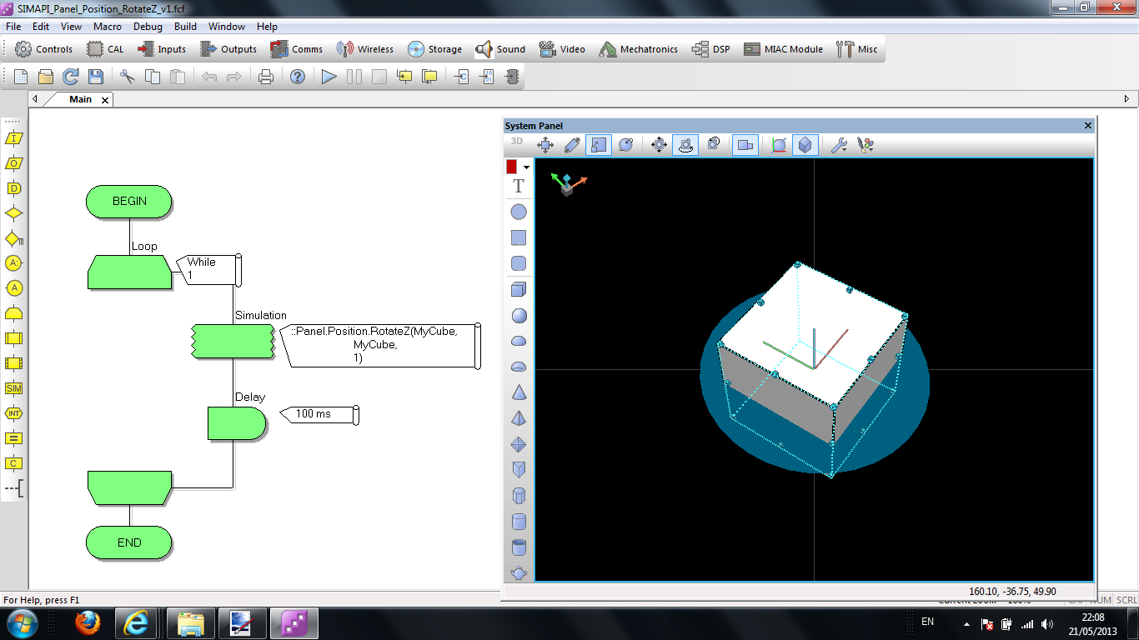This screenshot has width=1139, height=640.
Task: Expand the Mechatronics component menu
Action: [x=639, y=49]
